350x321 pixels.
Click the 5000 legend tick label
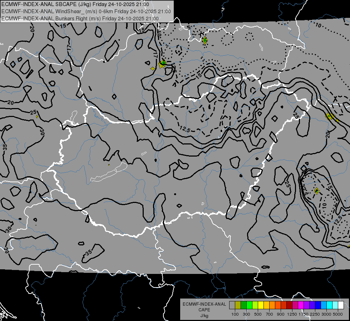pyautogui.click(x=338, y=314)
